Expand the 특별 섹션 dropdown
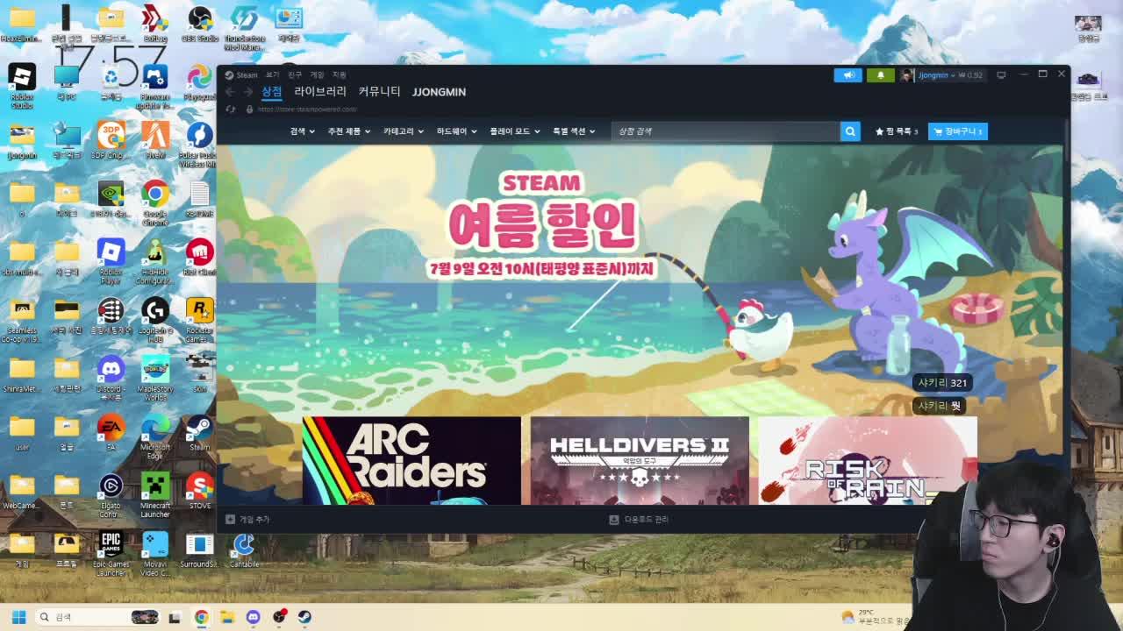 573,131
